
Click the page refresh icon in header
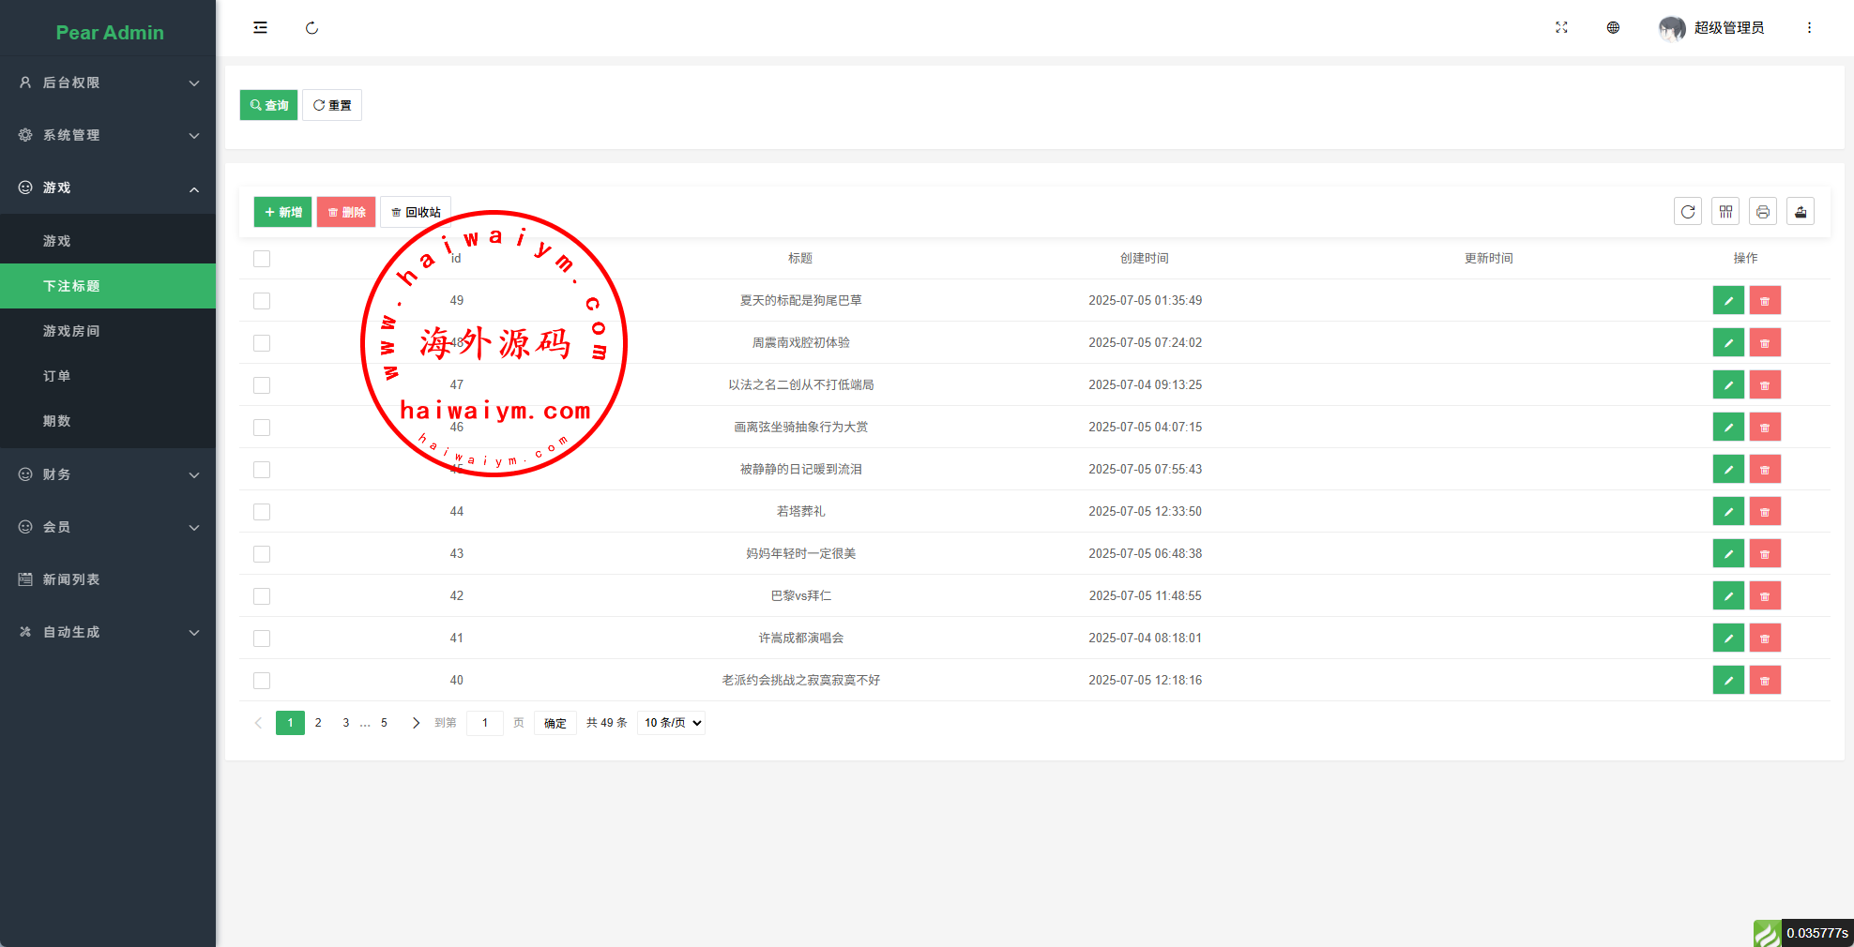pos(312,28)
